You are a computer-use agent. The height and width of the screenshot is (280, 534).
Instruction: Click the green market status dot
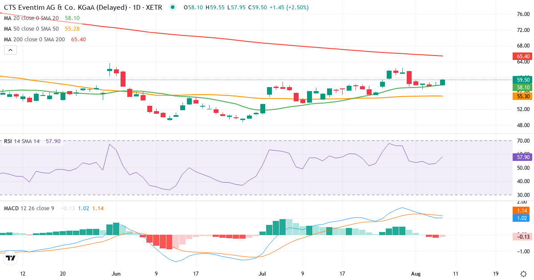173,8
